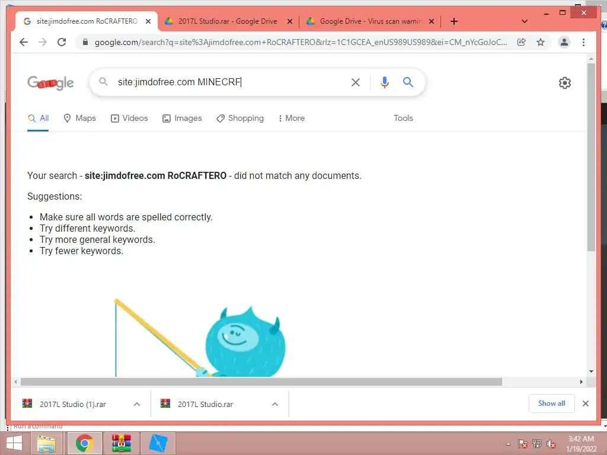
Task: Open network status tray icon
Action: point(537,444)
